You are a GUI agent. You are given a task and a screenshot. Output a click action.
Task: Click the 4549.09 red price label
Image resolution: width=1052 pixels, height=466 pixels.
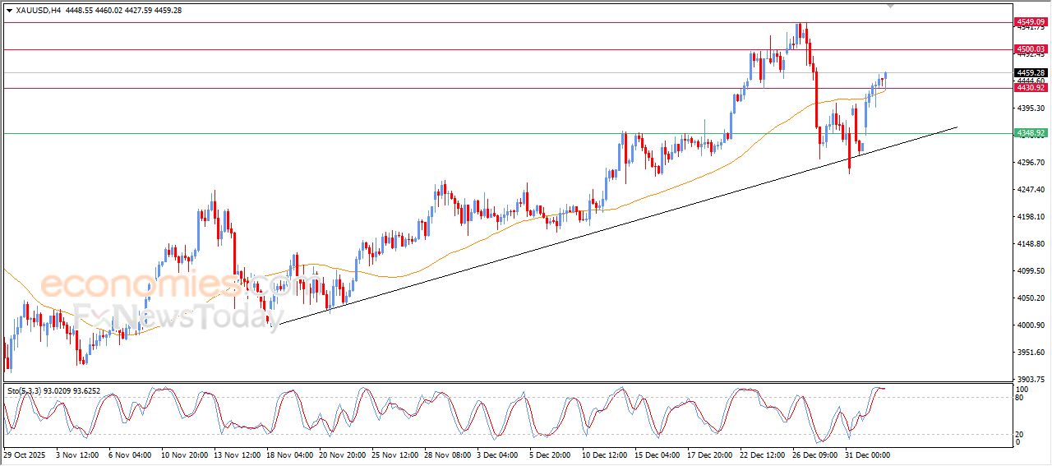[x=1030, y=21]
